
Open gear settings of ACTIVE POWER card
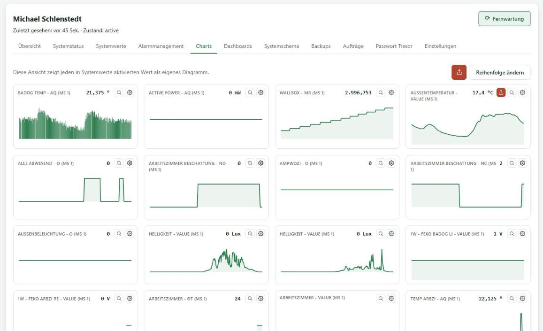pyautogui.click(x=261, y=92)
